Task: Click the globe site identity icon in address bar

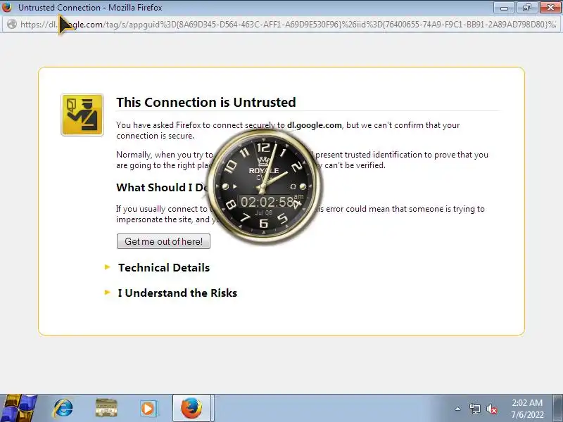Action: tap(12, 24)
